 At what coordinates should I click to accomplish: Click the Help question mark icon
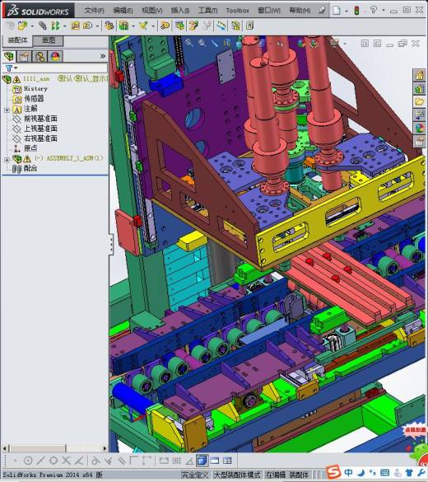click(x=374, y=10)
